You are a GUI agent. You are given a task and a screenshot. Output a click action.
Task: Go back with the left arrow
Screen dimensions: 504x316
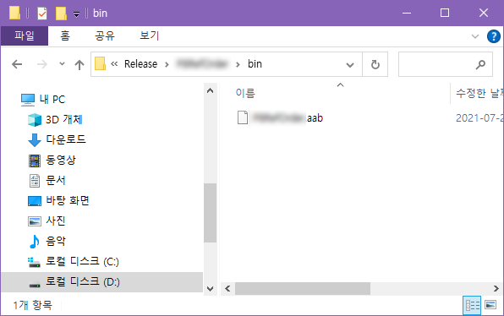click(17, 64)
